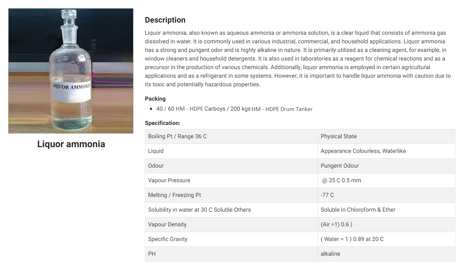The width and height of the screenshot is (465, 265).
Task: Click the Solubility in water row label
Action: [199, 210]
